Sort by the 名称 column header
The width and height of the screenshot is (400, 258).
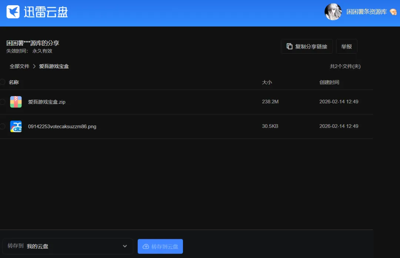tap(14, 82)
